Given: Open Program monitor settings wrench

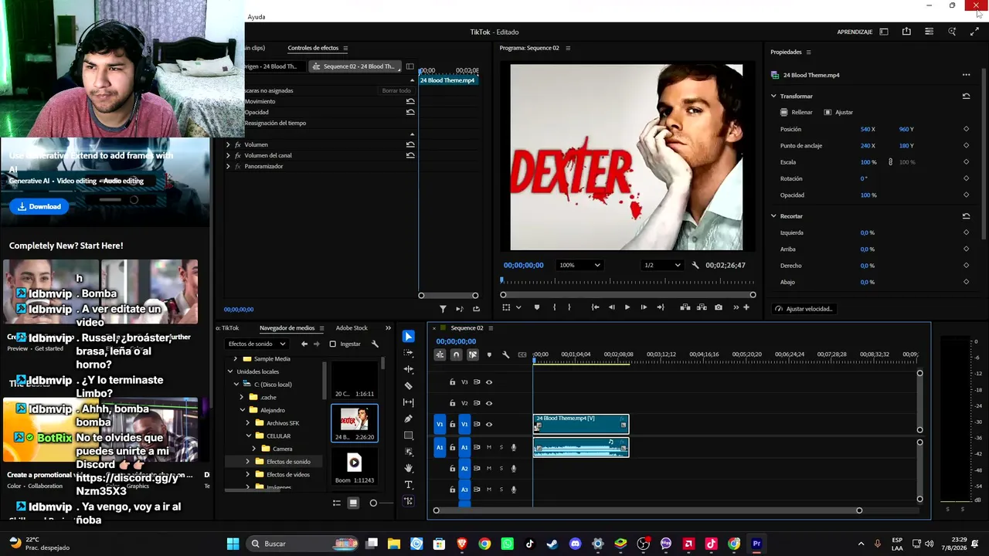Looking at the screenshot, I should pos(695,265).
